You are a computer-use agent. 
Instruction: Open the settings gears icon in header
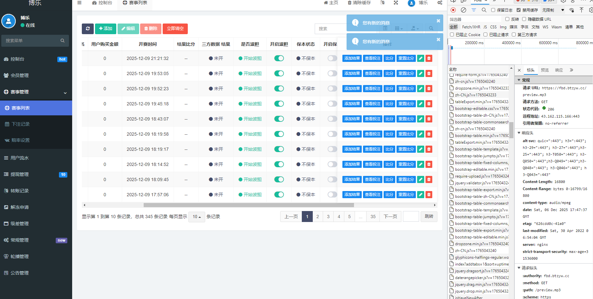point(440,3)
